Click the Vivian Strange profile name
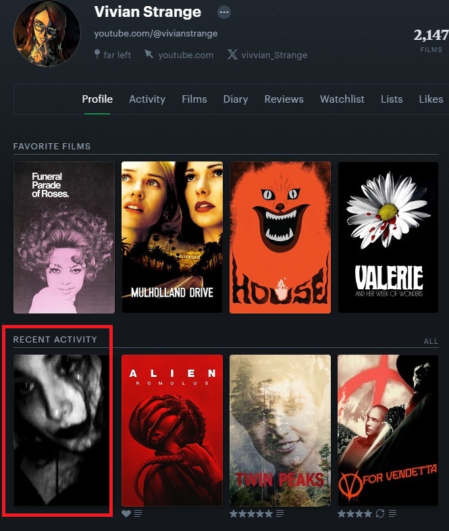This screenshot has height=531, width=449. pyautogui.click(x=147, y=12)
